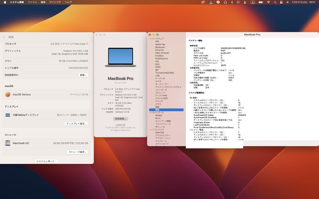Click the Bluetooth icon in the menu bar

tap(232, 2)
